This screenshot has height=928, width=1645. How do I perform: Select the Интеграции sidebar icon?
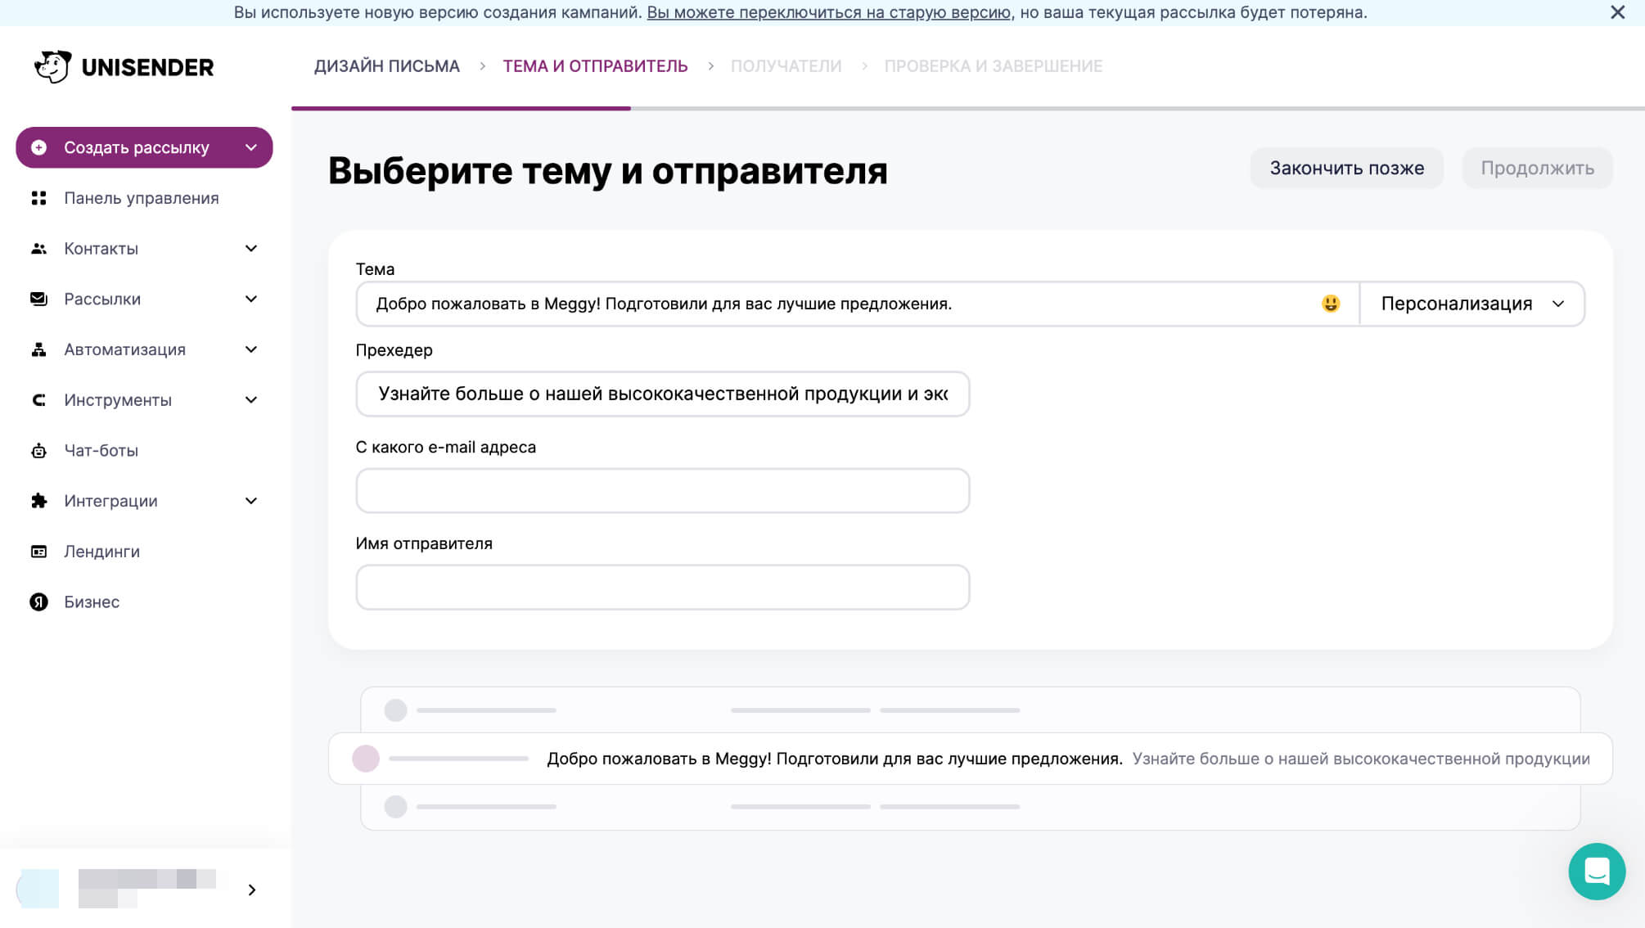[x=38, y=501]
